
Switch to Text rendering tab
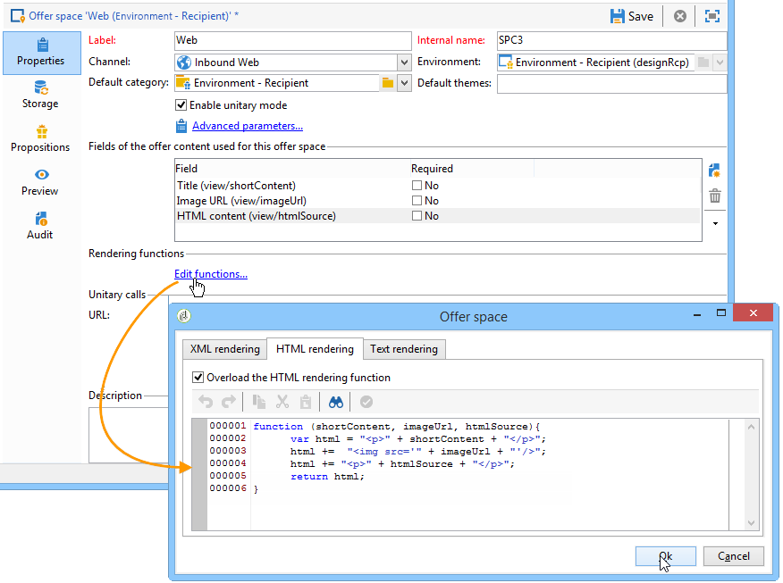(x=404, y=349)
